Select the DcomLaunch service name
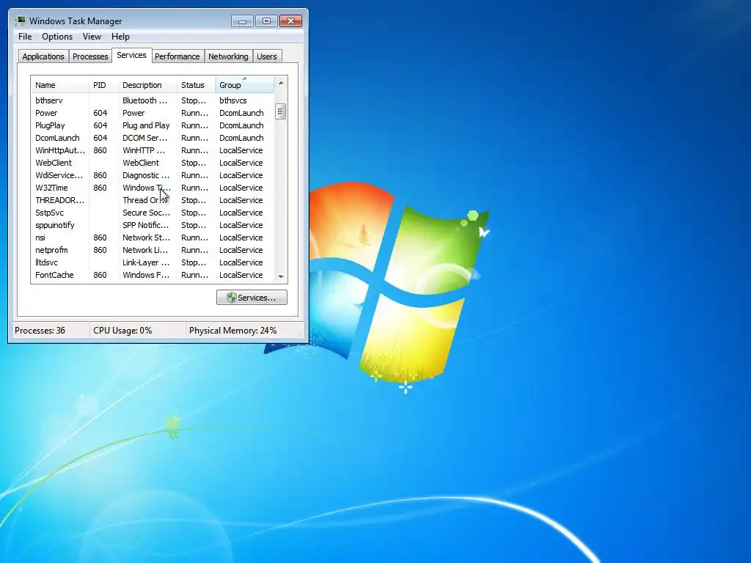The image size is (751, 563). 57,138
